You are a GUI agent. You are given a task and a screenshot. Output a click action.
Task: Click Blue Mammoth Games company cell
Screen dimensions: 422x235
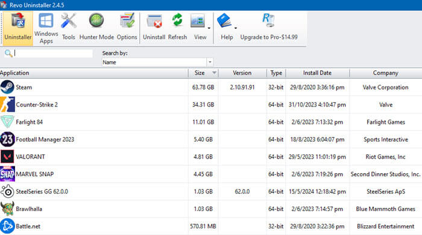pos(385,209)
